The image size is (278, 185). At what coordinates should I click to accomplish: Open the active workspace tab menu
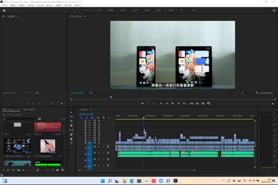tap(93, 10)
